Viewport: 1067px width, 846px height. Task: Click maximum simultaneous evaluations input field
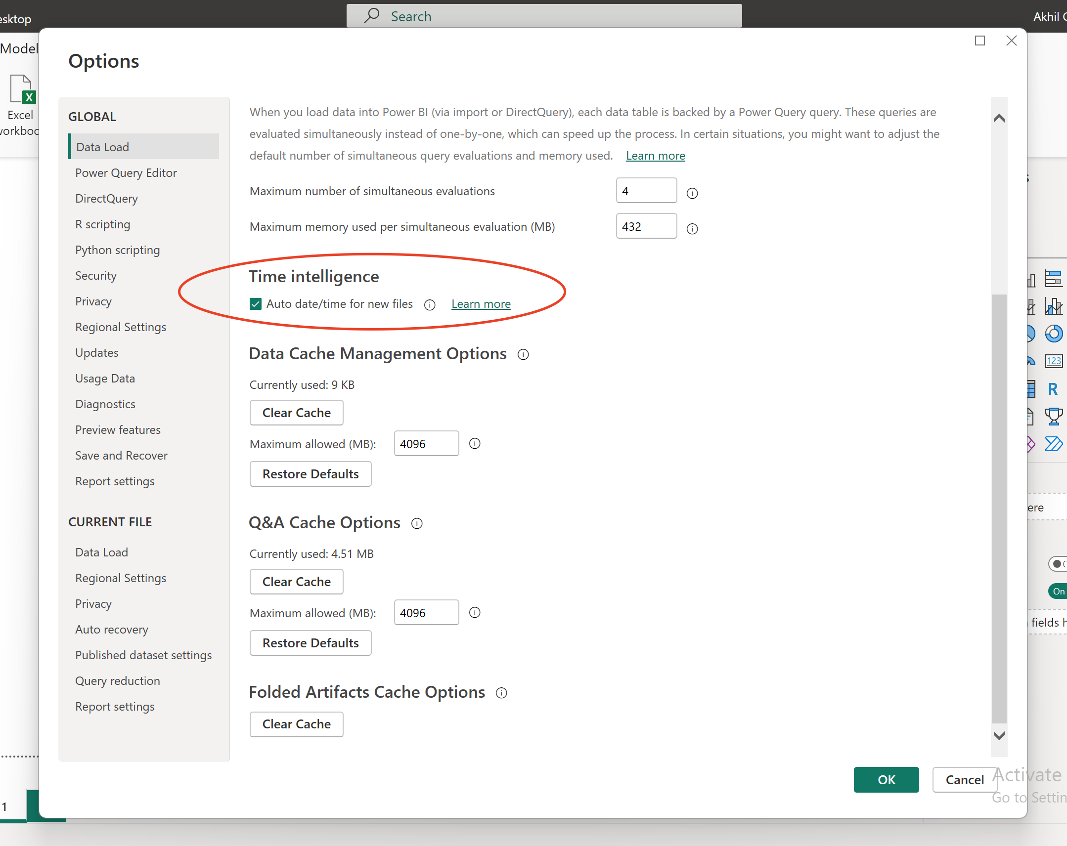[x=646, y=190]
